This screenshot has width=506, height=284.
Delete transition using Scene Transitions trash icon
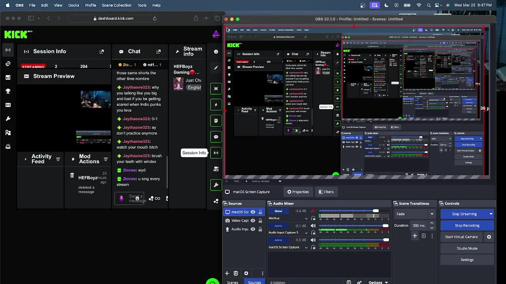[x=423, y=236]
